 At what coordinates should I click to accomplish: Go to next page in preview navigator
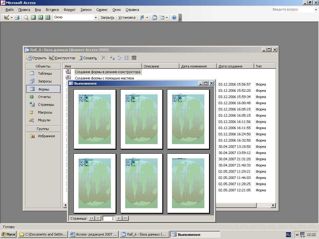119,218
